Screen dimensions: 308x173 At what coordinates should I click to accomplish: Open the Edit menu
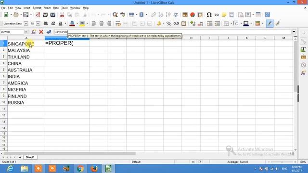(x=10, y=8)
